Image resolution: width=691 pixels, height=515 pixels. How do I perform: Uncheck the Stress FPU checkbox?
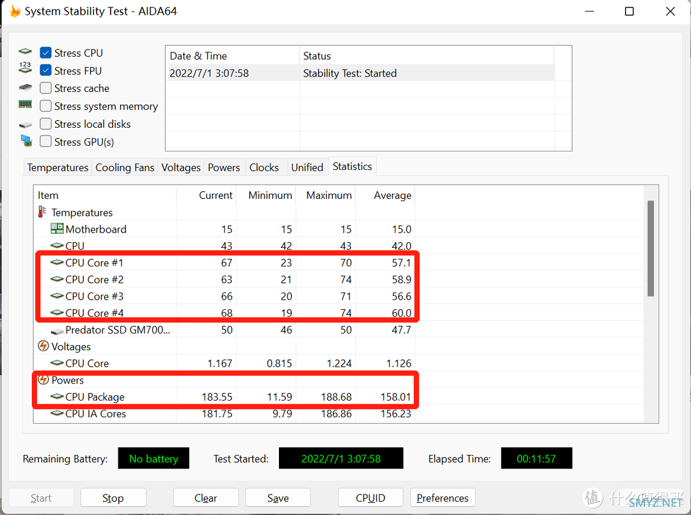click(45, 70)
